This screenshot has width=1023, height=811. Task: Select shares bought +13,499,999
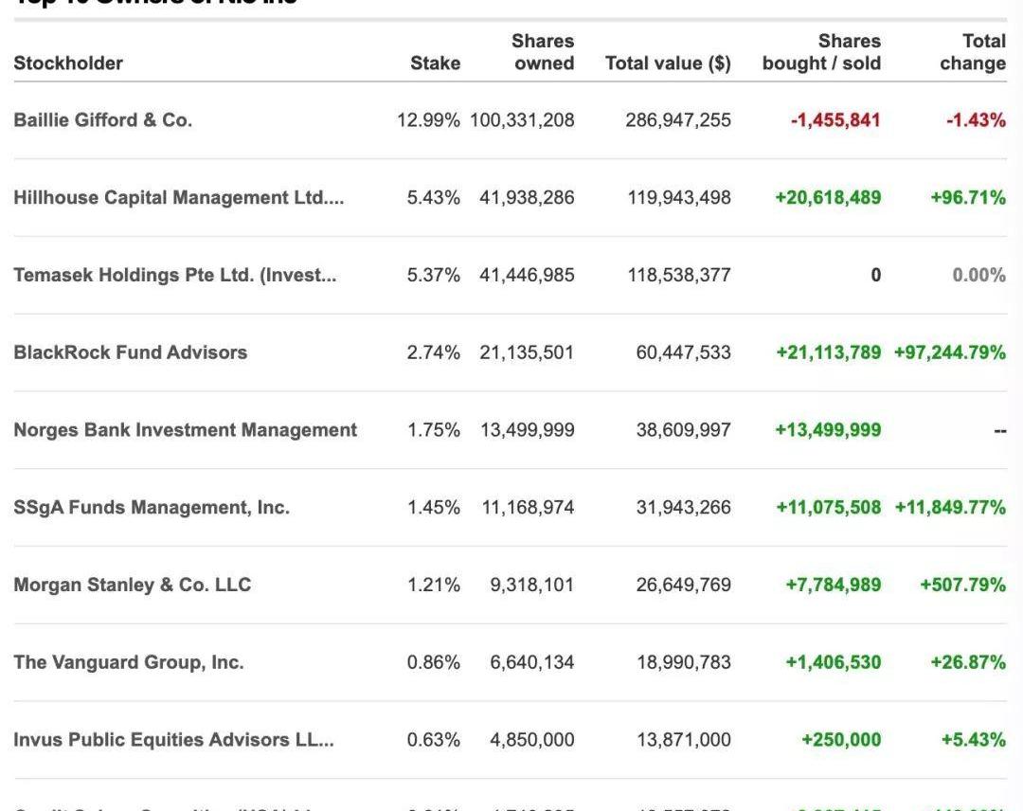tap(828, 430)
